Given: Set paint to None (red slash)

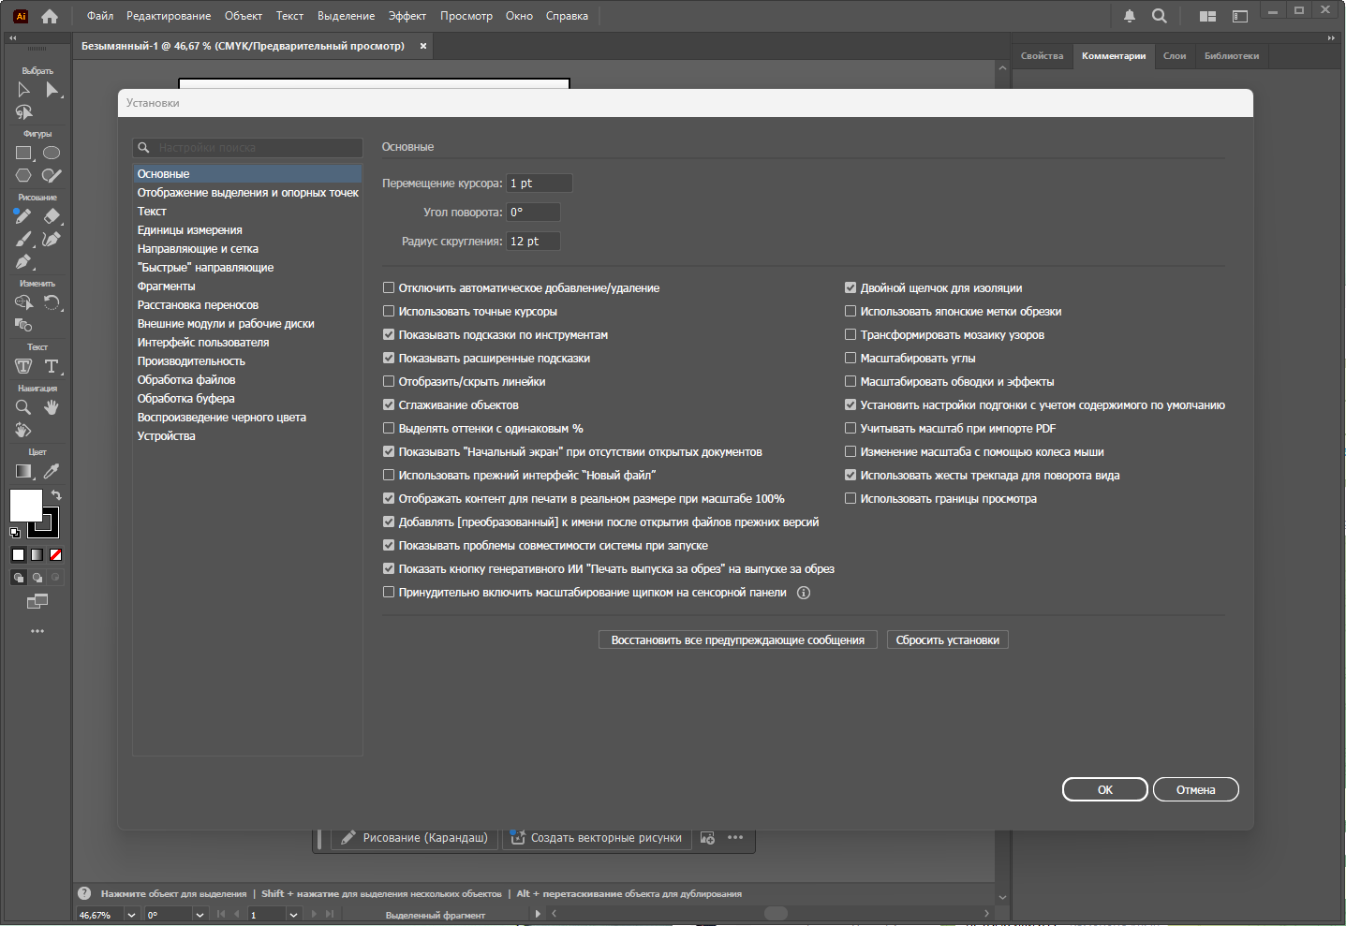Looking at the screenshot, I should 55,555.
